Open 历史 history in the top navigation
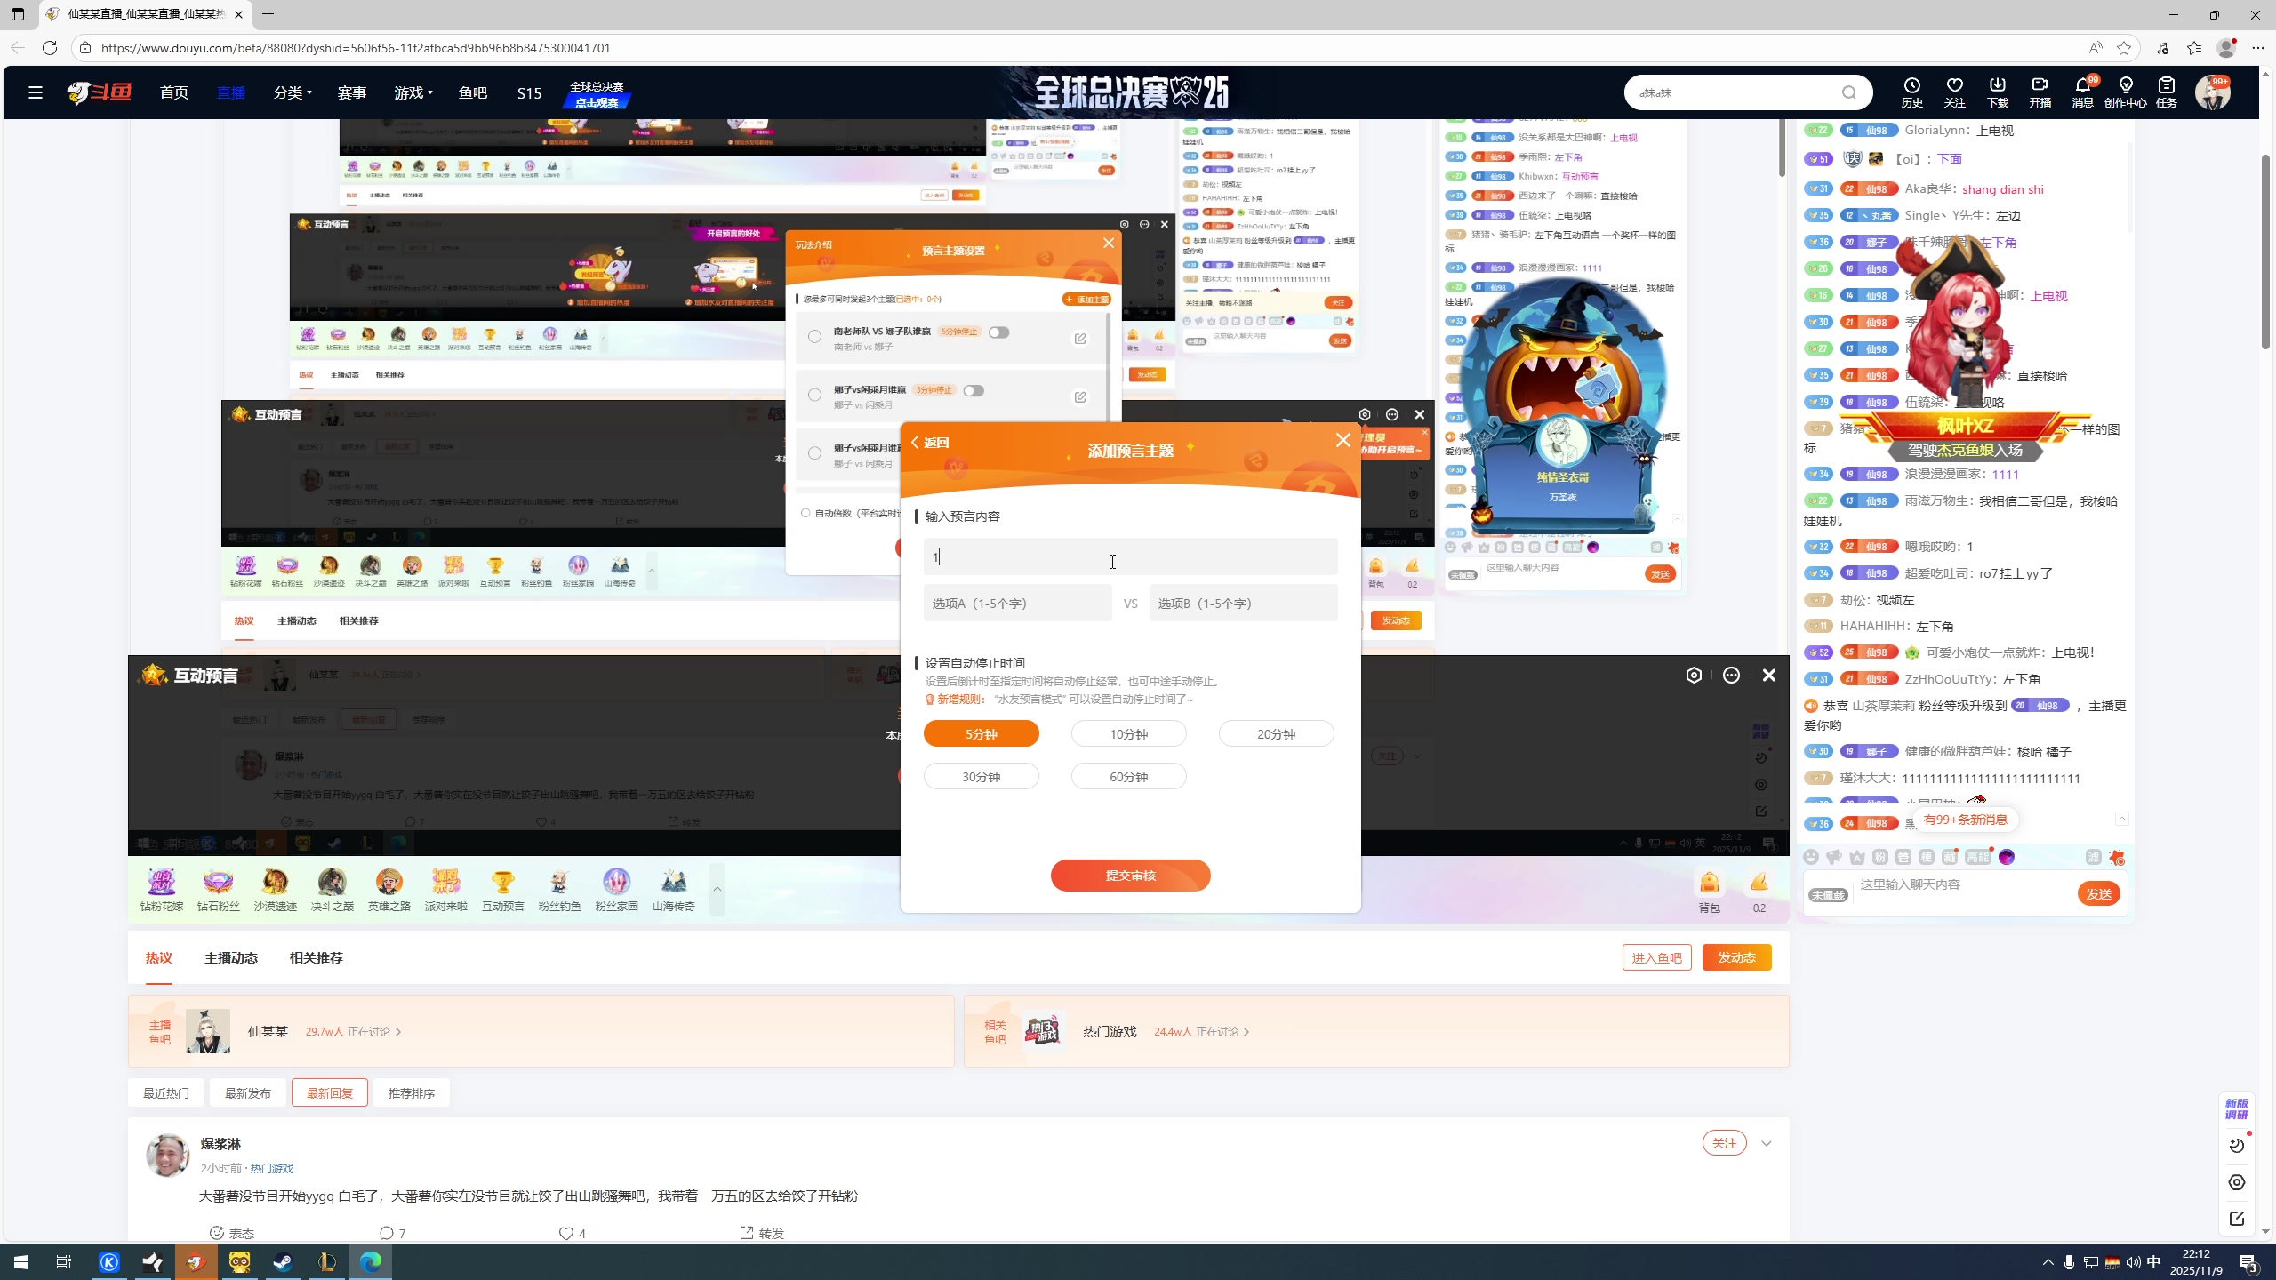The width and height of the screenshot is (2276, 1280). click(x=1911, y=92)
